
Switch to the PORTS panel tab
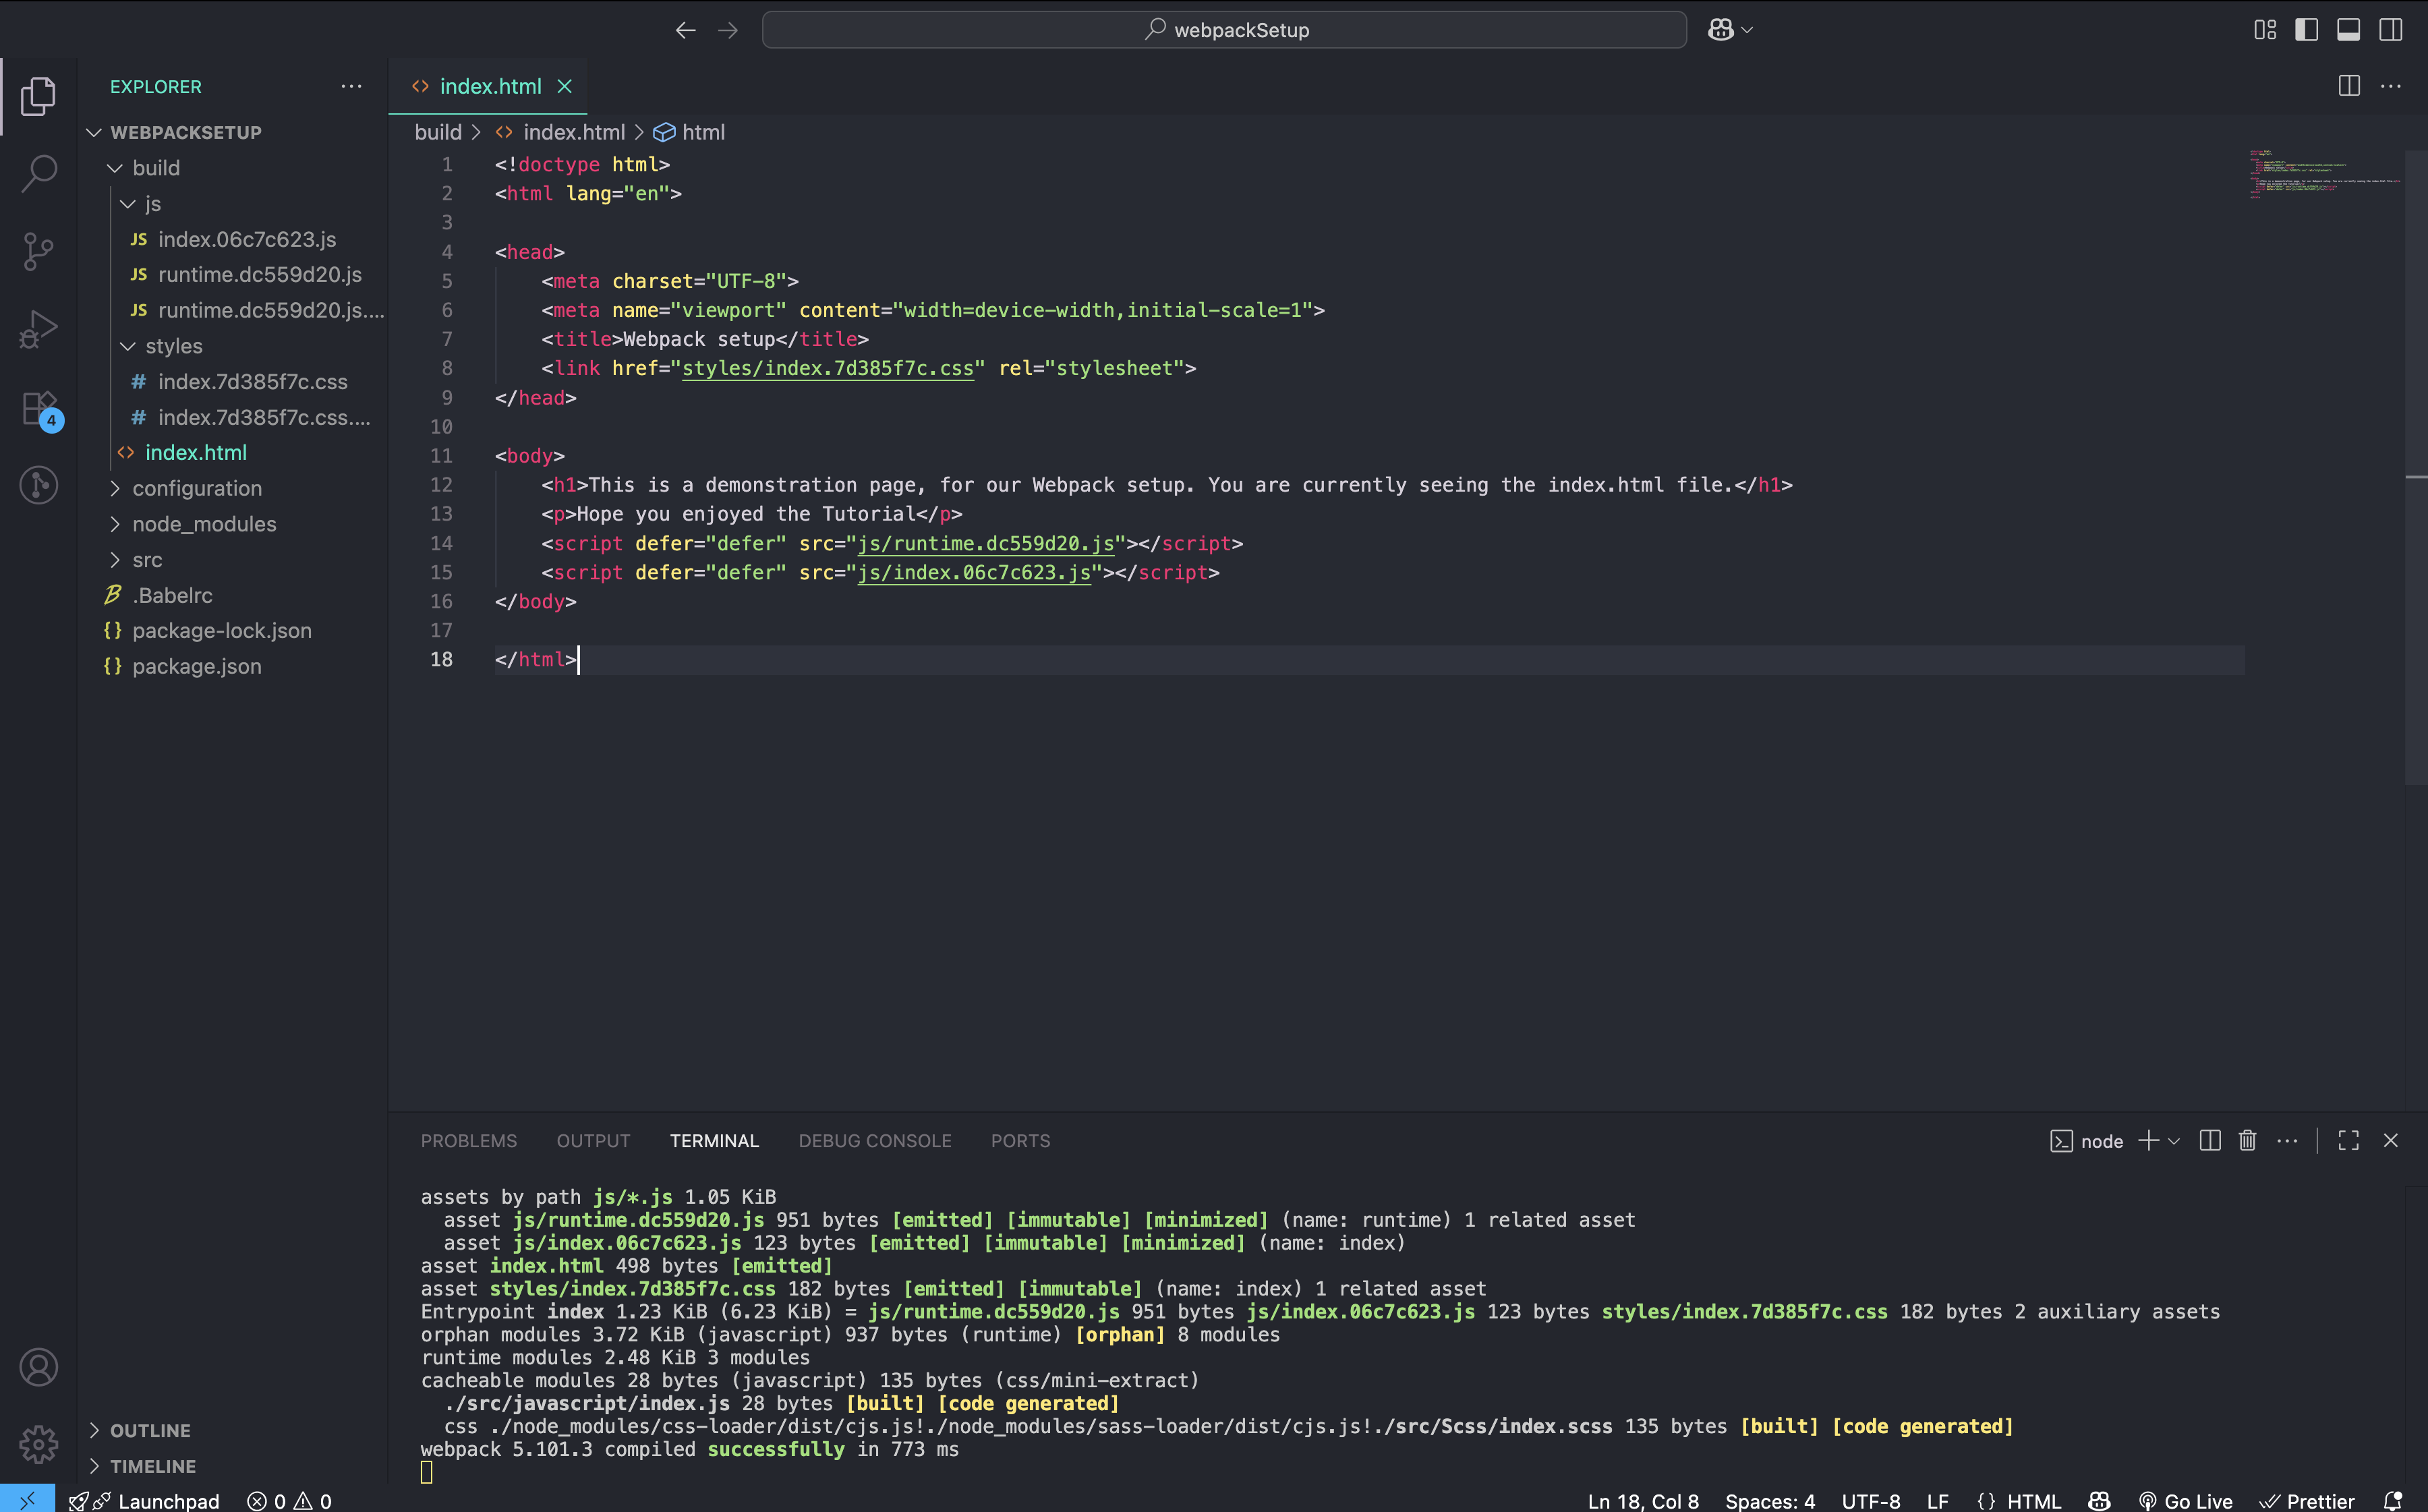point(1020,1141)
